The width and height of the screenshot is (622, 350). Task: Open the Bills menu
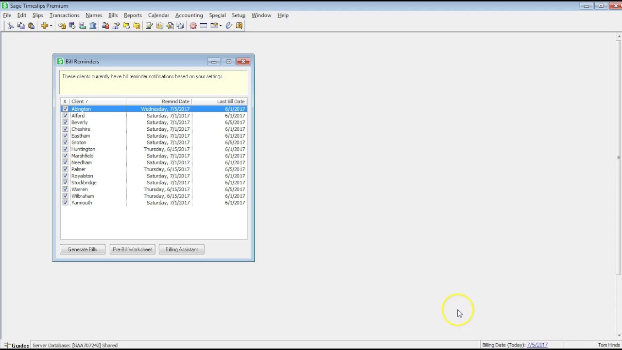(113, 15)
